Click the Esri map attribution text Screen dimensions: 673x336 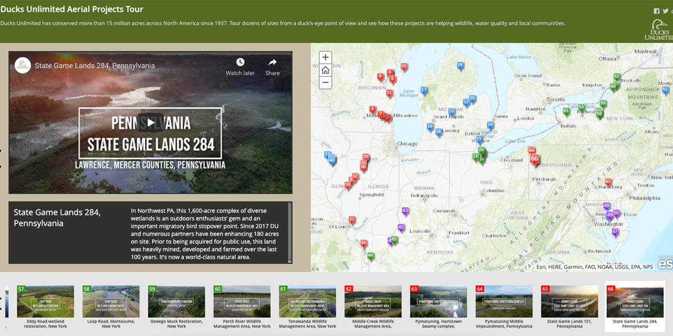tap(594, 268)
